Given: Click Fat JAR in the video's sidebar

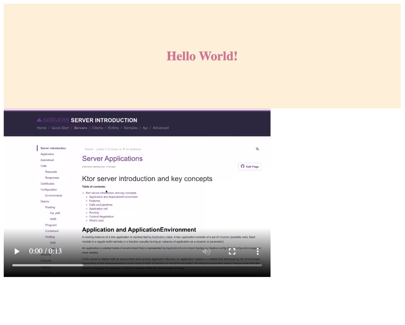Looking at the screenshot, I should (55, 213).
